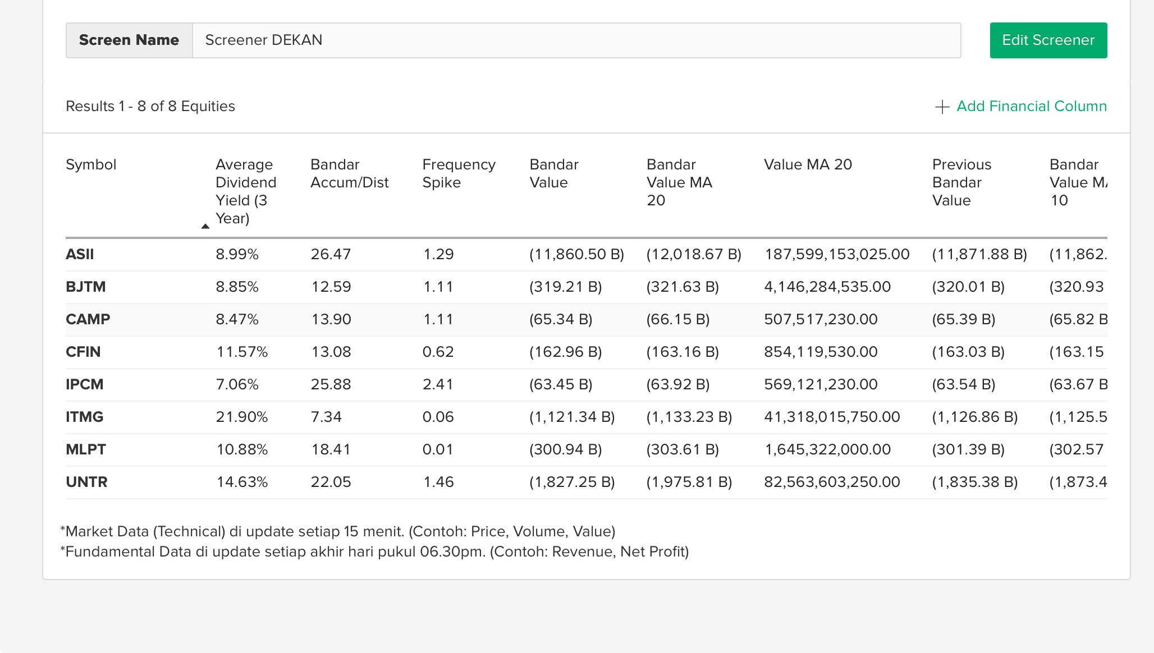Open the UNTR stock symbol
The image size is (1154, 653).
coord(86,482)
